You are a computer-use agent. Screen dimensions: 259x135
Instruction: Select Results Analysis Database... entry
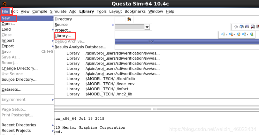80,47
